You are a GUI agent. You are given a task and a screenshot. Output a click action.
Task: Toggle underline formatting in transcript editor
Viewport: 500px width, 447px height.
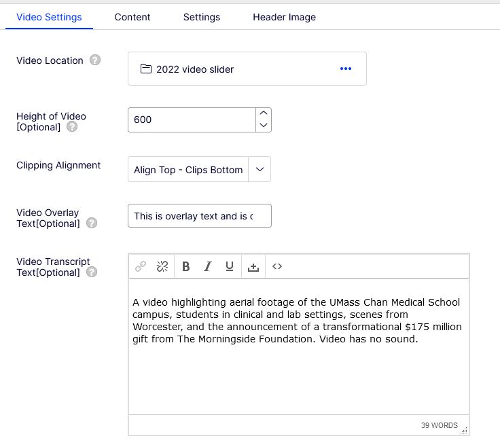click(230, 266)
